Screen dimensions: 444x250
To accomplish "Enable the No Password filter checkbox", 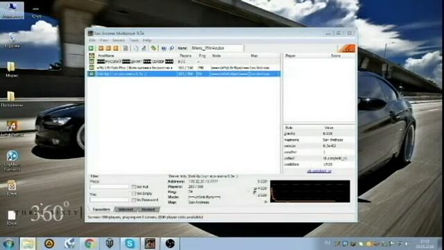I will (133, 200).
